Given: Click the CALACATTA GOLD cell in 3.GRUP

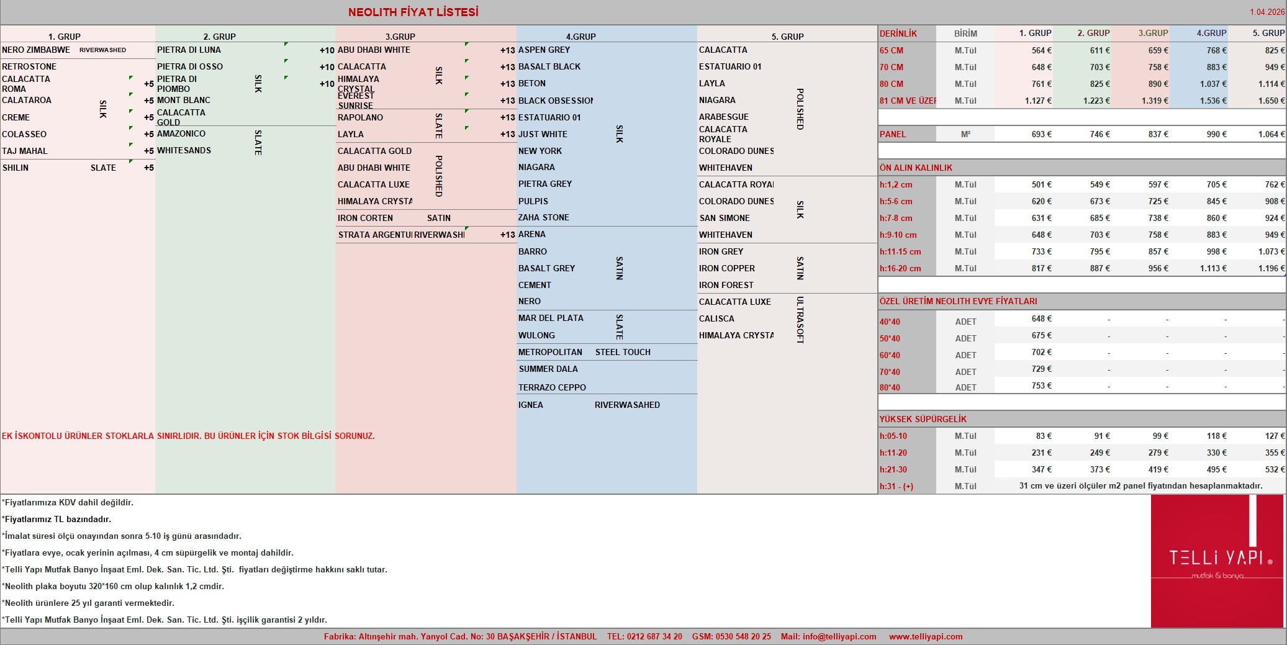Looking at the screenshot, I should 375,151.
